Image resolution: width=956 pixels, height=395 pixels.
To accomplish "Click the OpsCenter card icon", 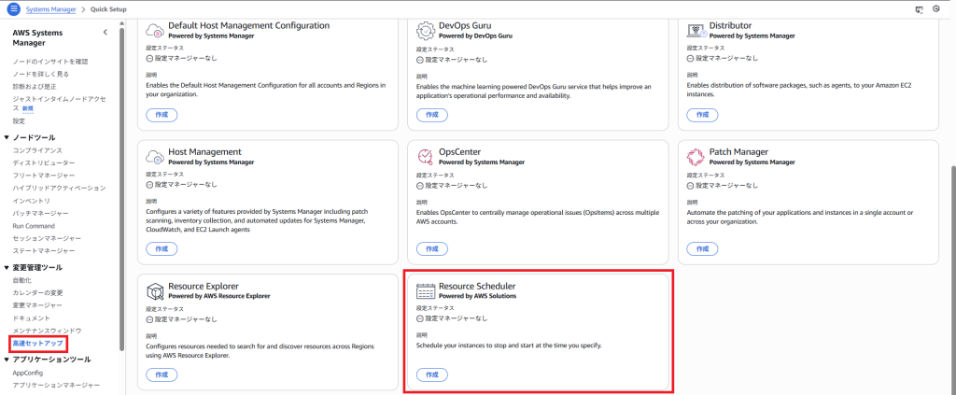I will (425, 156).
